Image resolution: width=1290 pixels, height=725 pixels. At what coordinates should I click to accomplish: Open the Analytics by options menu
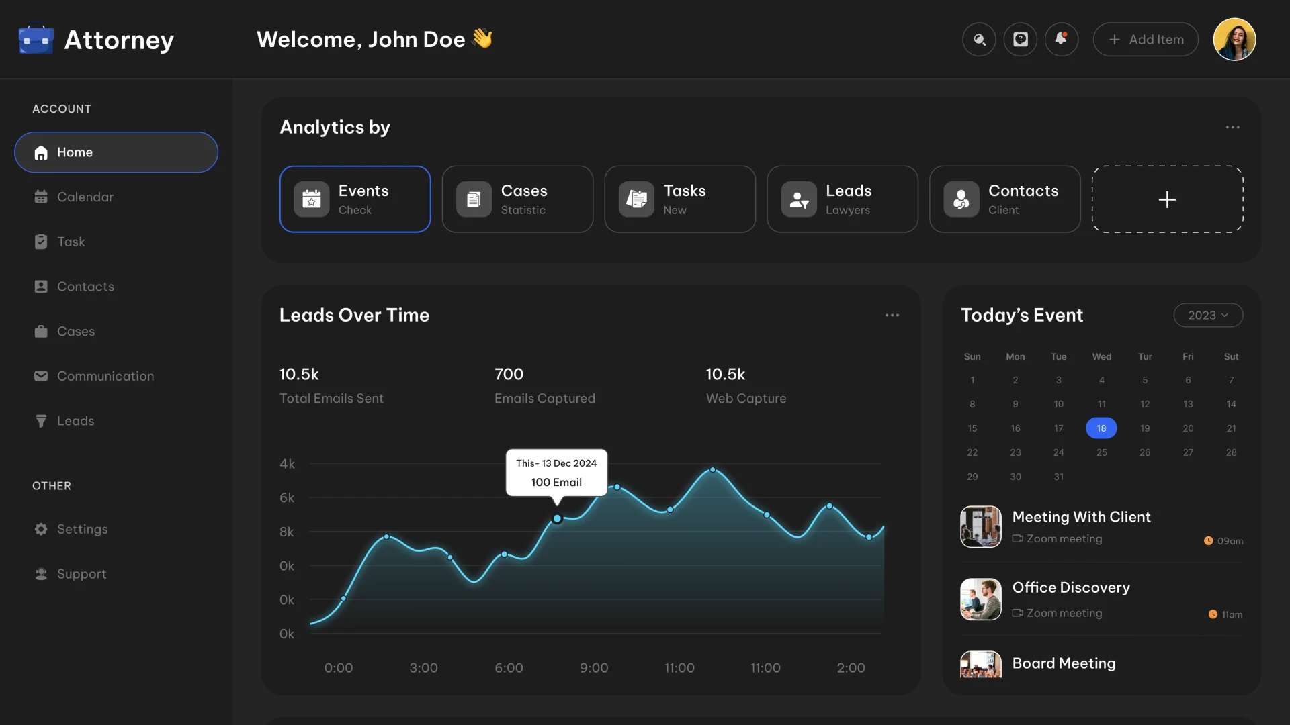coord(1234,127)
